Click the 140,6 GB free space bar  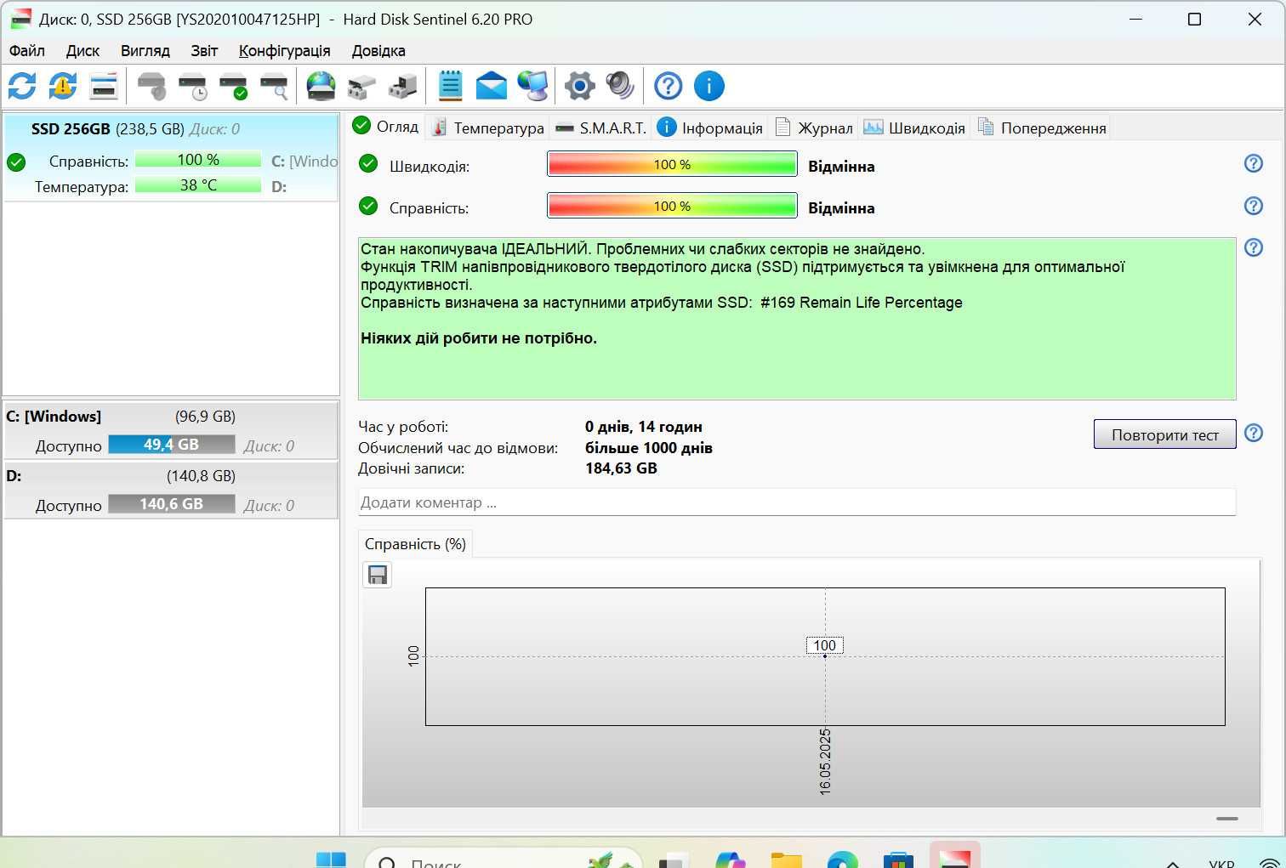[x=172, y=504]
